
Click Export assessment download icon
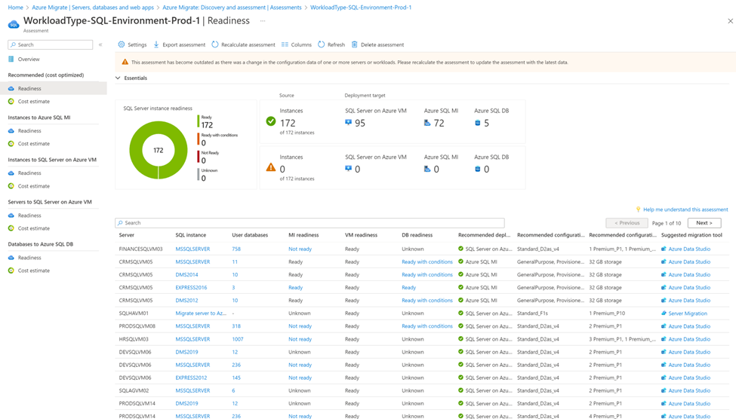click(156, 44)
